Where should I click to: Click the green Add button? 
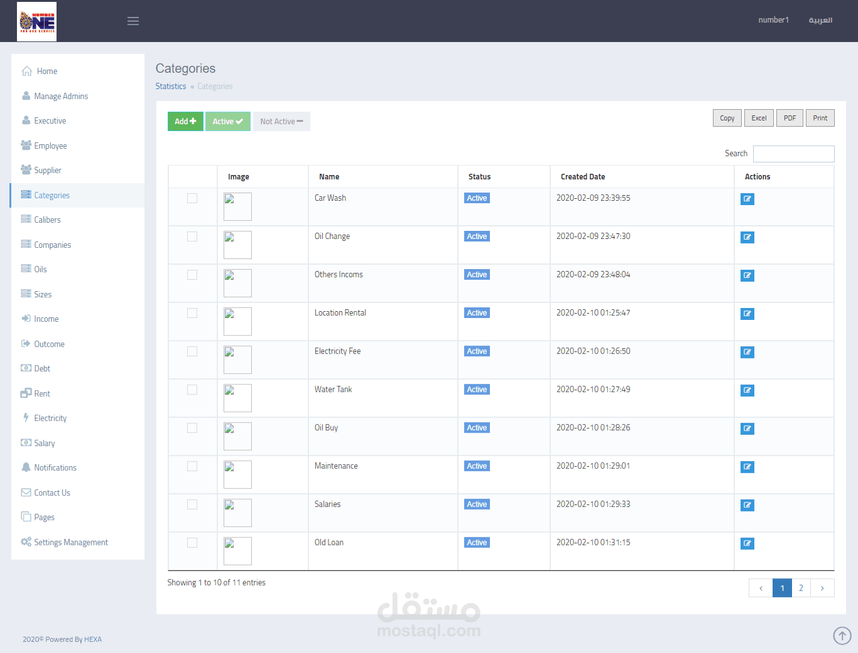click(185, 121)
